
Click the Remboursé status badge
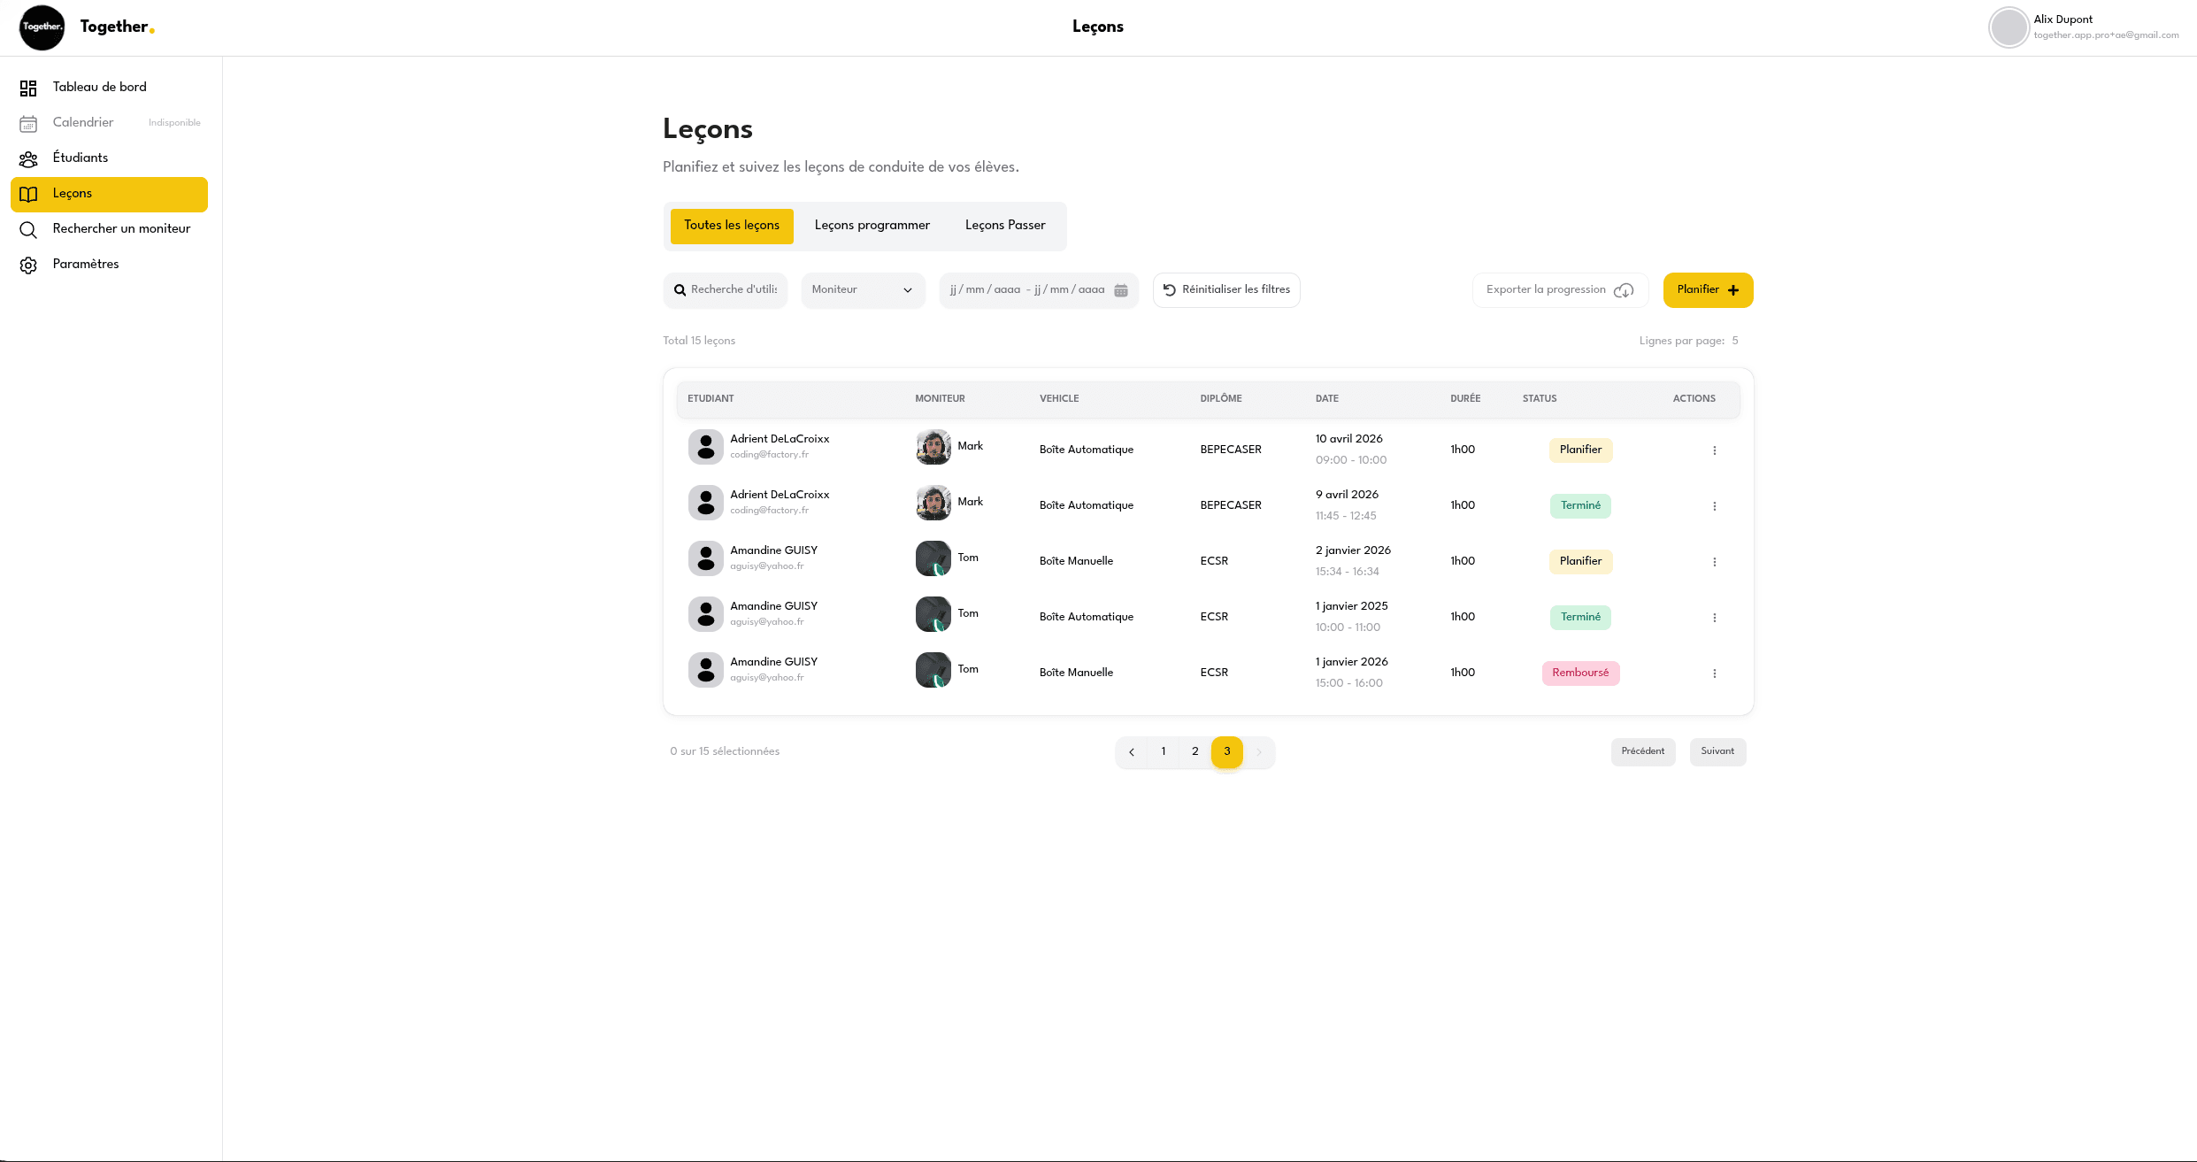(x=1580, y=673)
